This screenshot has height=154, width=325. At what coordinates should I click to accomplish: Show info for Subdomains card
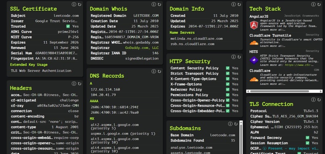230,124
